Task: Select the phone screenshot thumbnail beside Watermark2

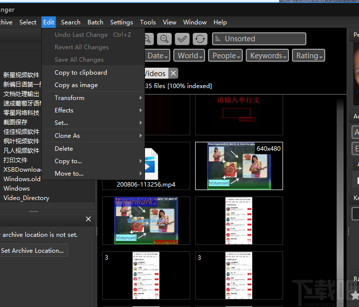Action: coord(239,220)
